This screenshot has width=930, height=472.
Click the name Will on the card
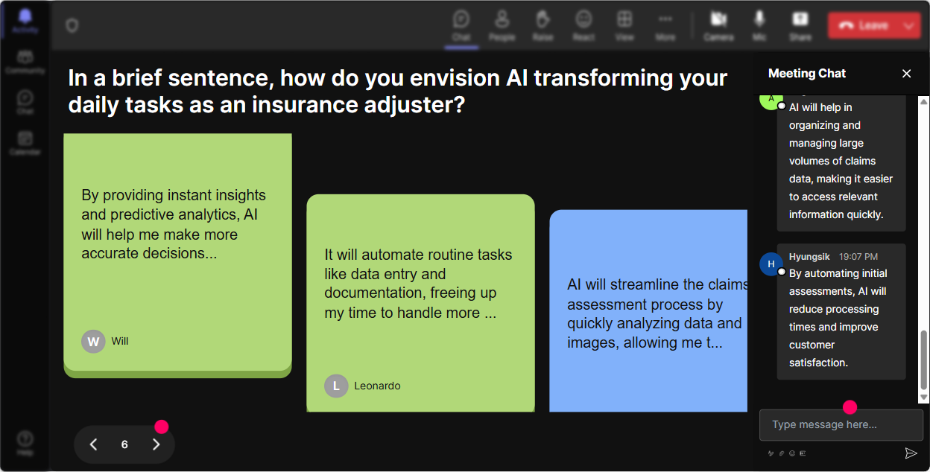(x=120, y=341)
